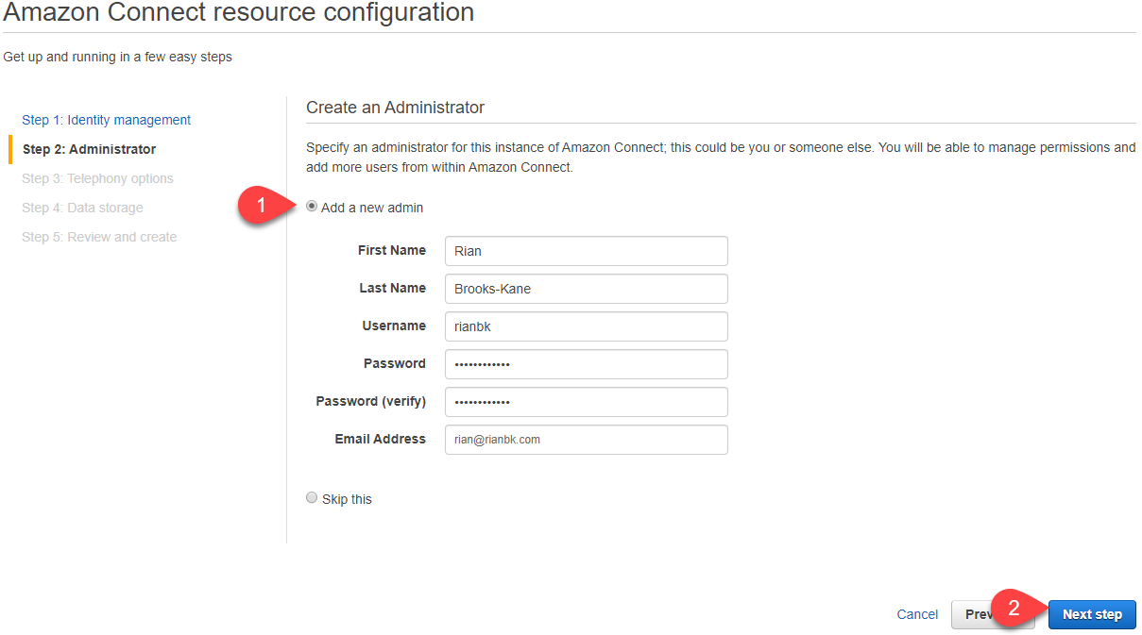Image resolution: width=1142 pixels, height=635 pixels.
Task: Click the Last Name input field
Action: pyautogui.click(x=586, y=289)
